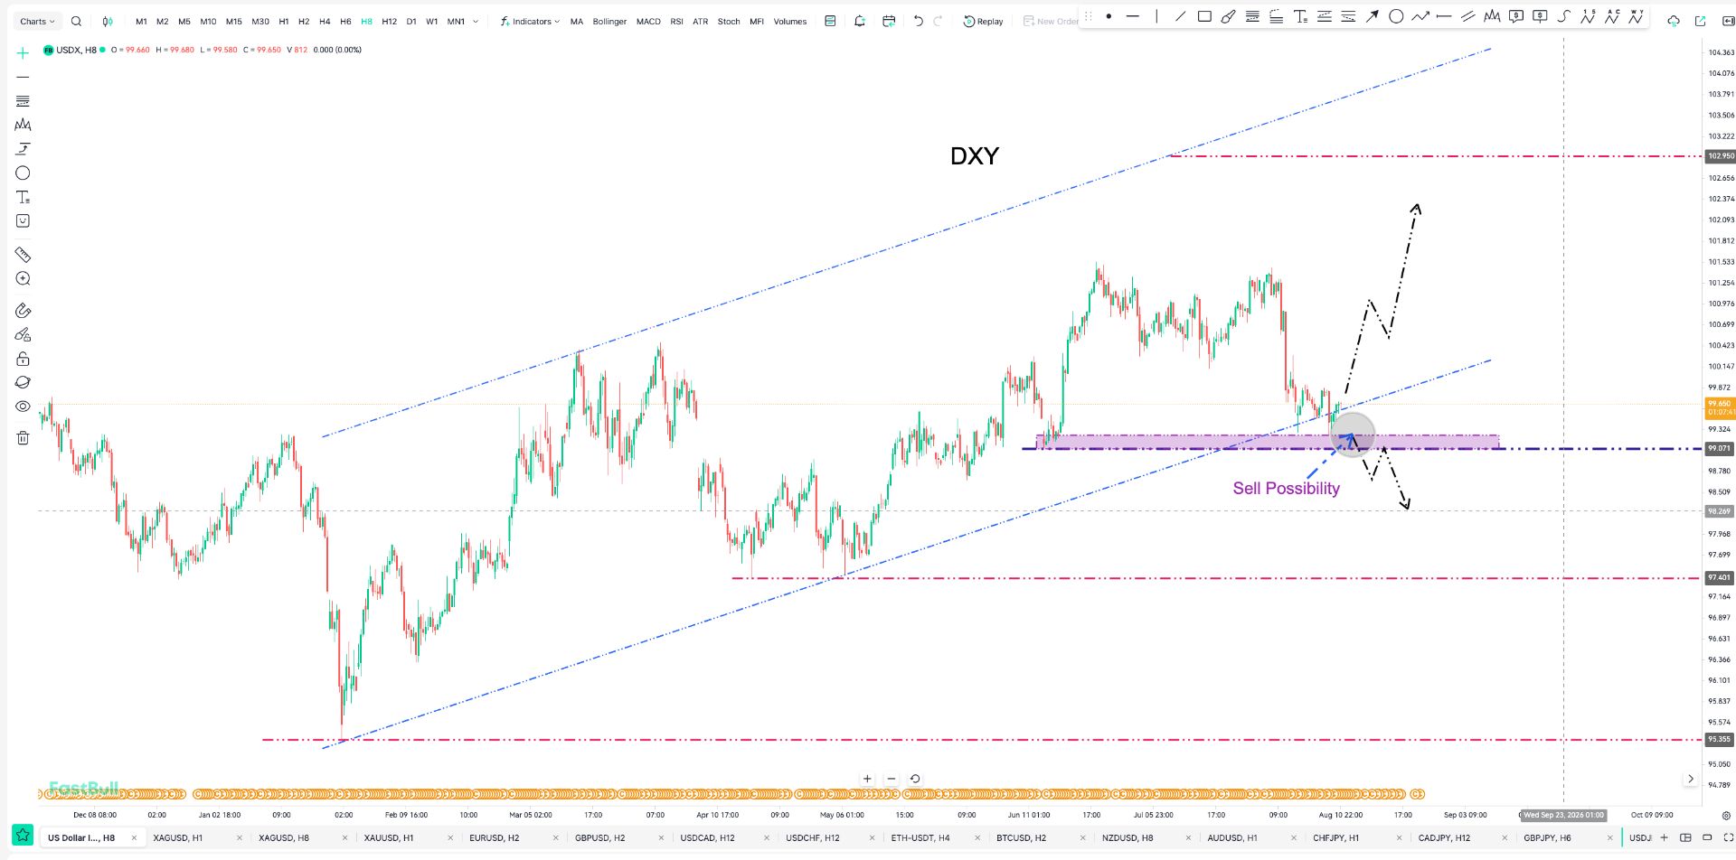Pick the trend line tool
The image size is (1736, 860).
pos(1180,16)
